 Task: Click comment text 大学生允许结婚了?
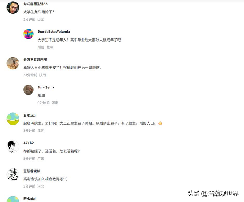39,12
